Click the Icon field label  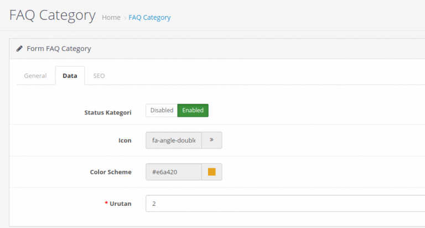coord(125,141)
